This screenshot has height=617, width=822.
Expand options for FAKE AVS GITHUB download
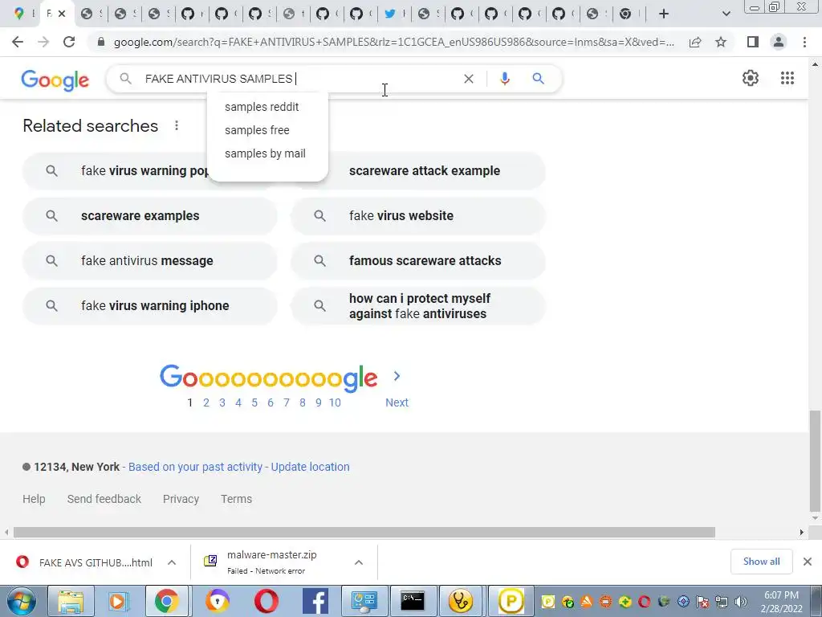(172, 562)
